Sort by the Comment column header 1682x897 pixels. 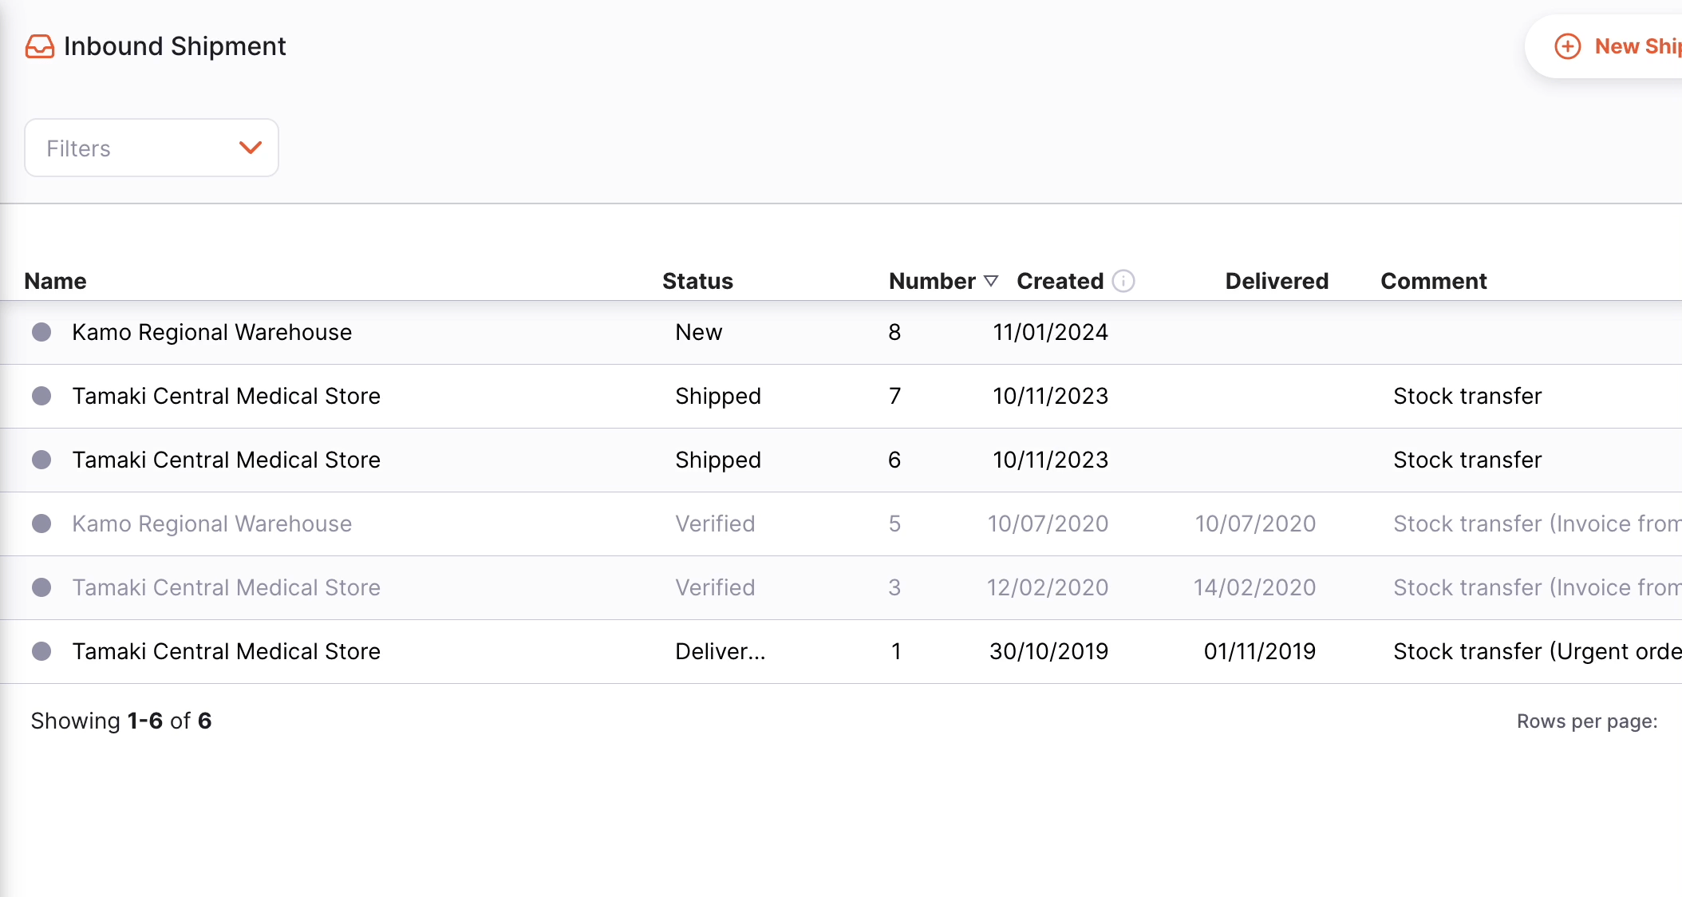coord(1434,281)
